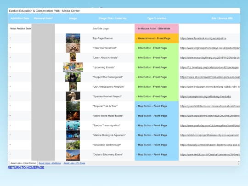Click the Top-Page Banner thumbnail image
Image resolution: width=248 pixels, height=186 pixels.
point(73,38)
